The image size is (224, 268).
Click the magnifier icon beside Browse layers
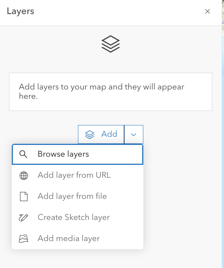point(23,154)
